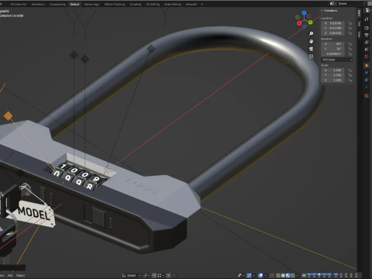The width and height of the screenshot is (372, 279).
Task: Toggle lock on Rotation X
Action: (x=350, y=44)
